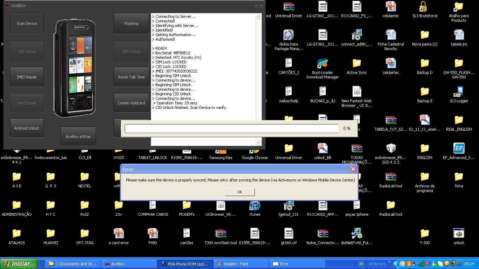This screenshot has width=479, height=269.
Task: Select the HUAWEI folder
Action: point(50,234)
